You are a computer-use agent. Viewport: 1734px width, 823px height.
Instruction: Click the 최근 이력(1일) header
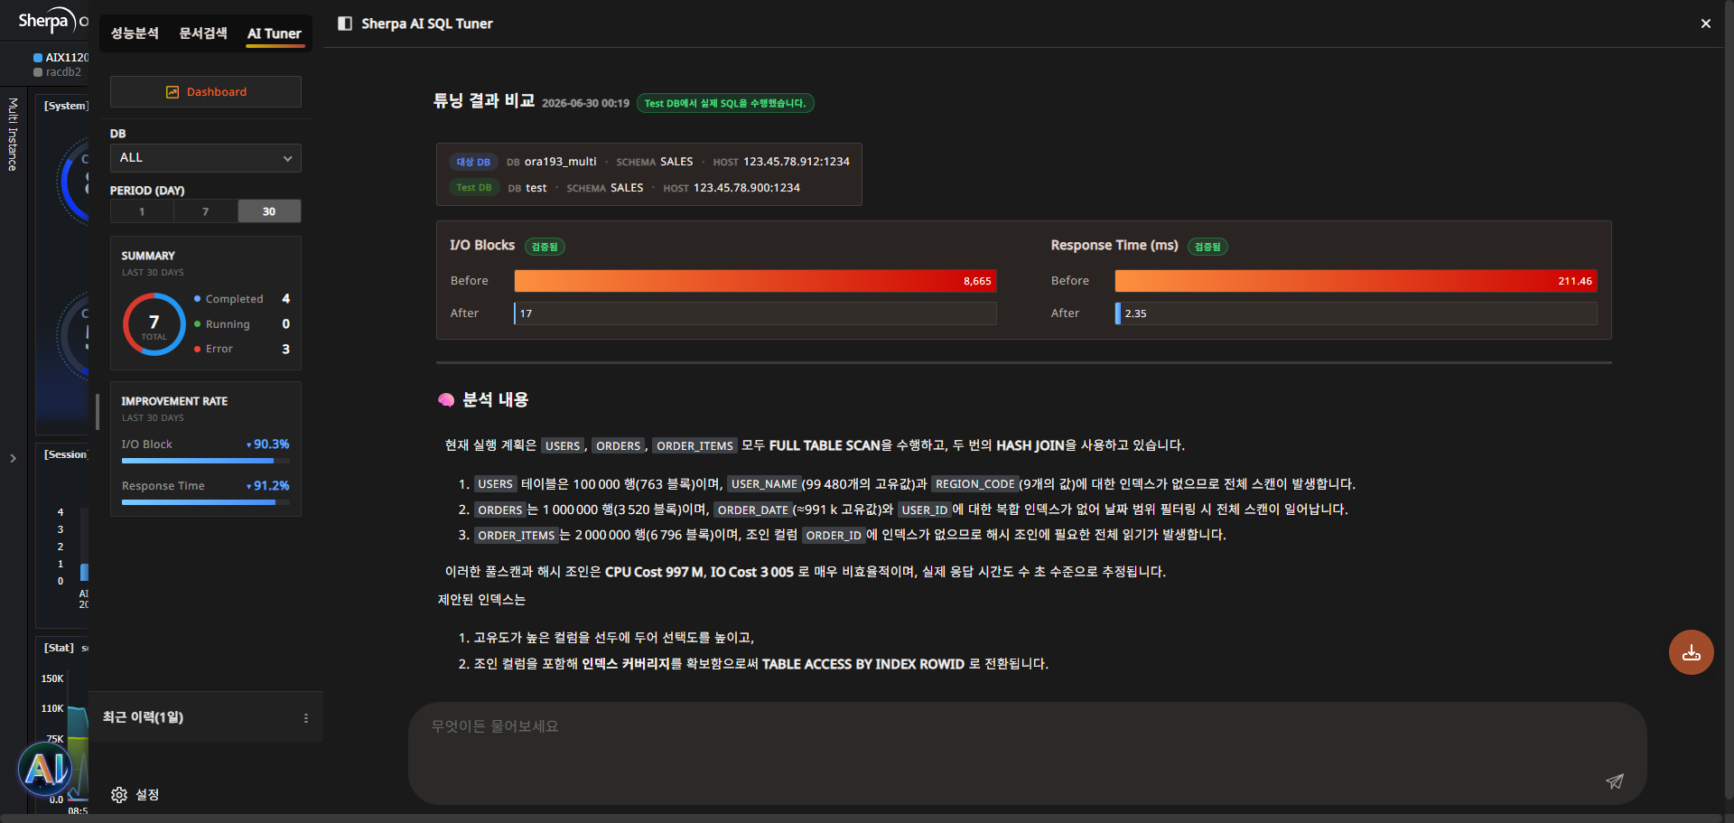(x=143, y=717)
